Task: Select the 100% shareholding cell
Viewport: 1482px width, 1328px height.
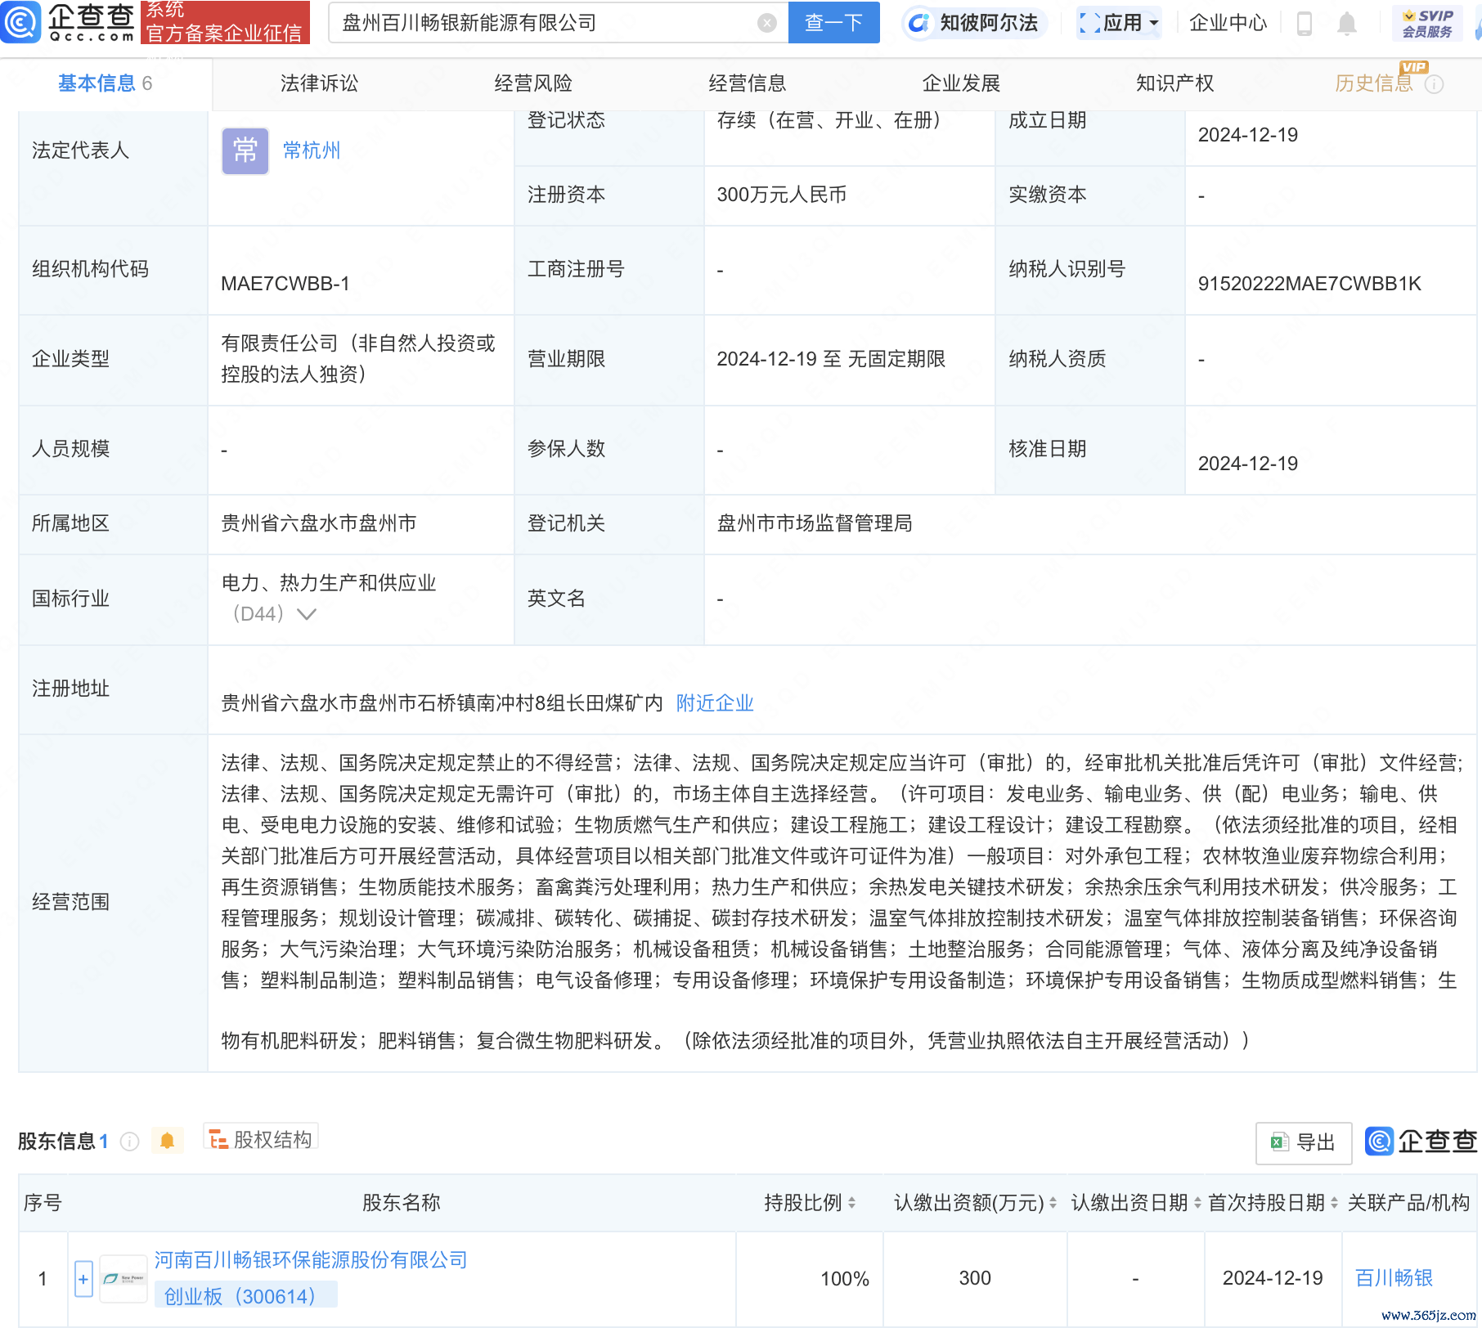Action: click(x=845, y=1278)
